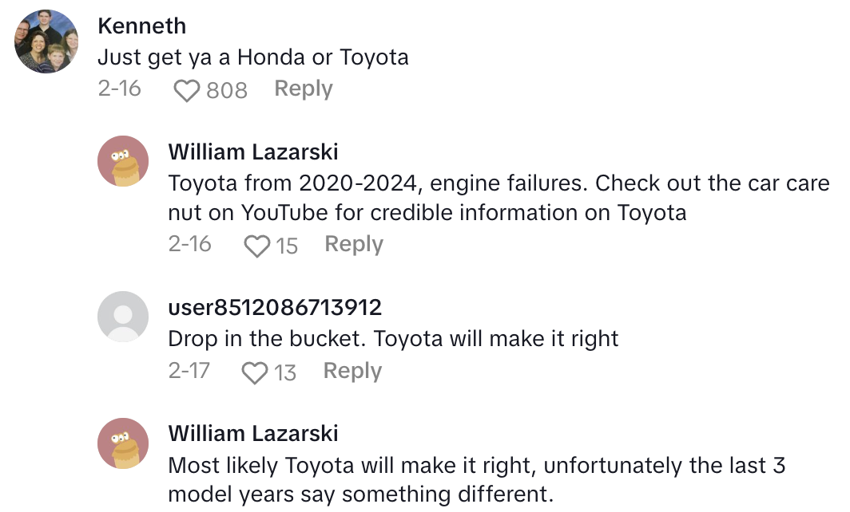Reply to user8512086713912's comment
The height and width of the screenshot is (512, 850).
(x=352, y=371)
